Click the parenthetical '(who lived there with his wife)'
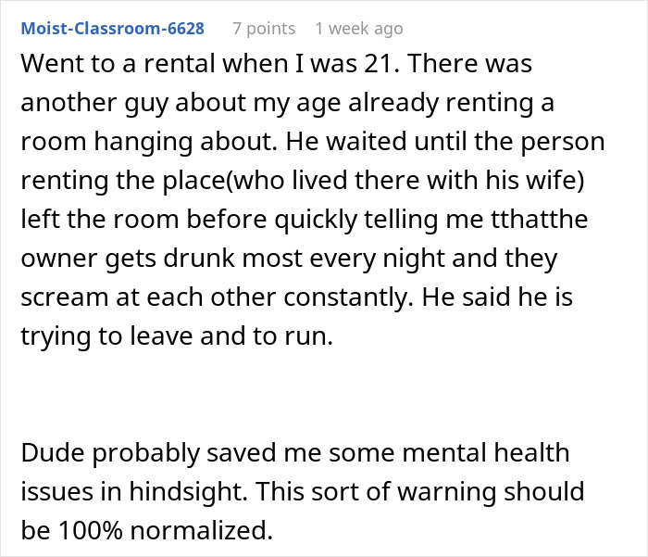Screen dimensions: 648x557 (405, 181)
